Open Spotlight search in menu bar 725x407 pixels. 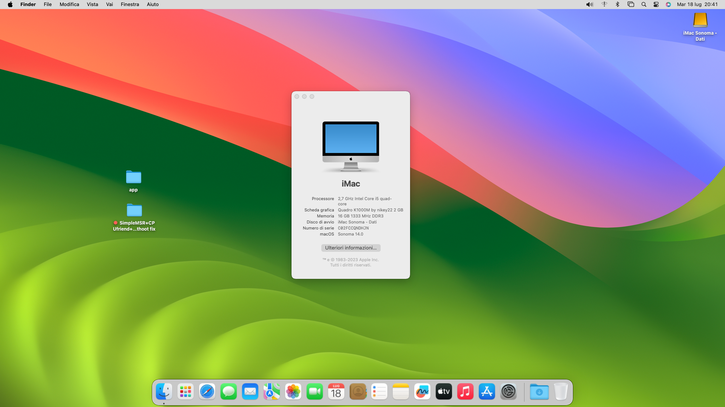point(644,5)
